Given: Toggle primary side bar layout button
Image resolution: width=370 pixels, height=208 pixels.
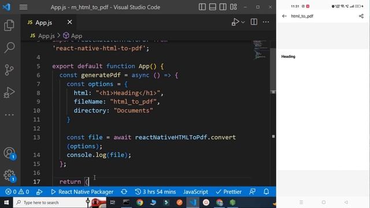Looking at the screenshot, I should (202, 7).
